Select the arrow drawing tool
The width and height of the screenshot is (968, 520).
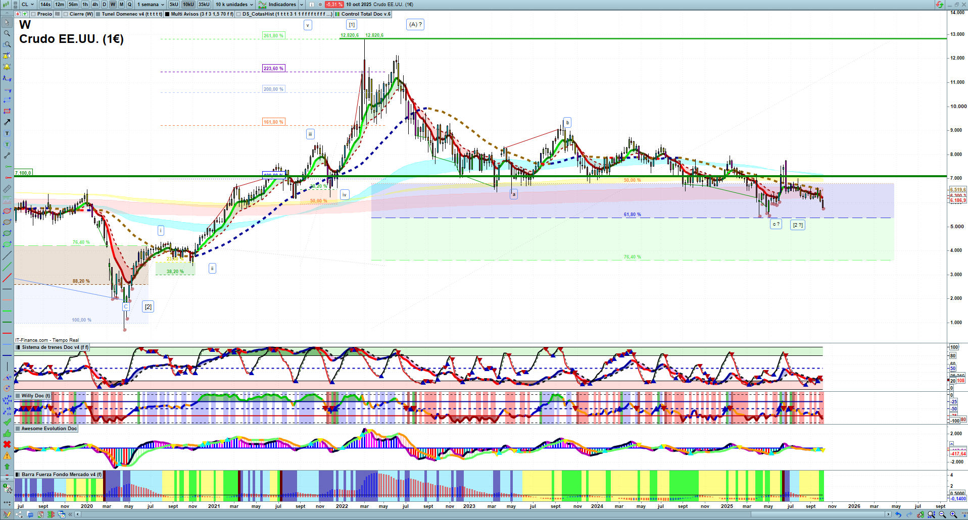click(x=7, y=122)
